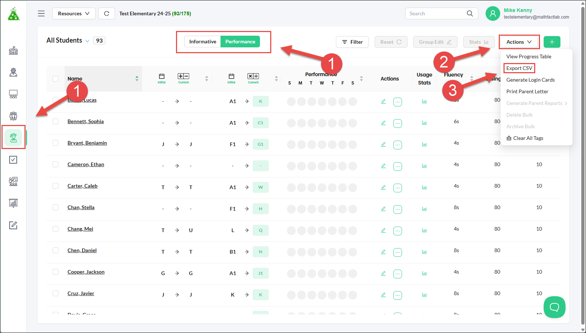Sort by multiplication/division level column
Screen dimensions: 586x333
tap(276, 79)
